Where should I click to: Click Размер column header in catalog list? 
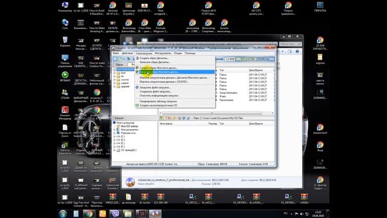213,124
